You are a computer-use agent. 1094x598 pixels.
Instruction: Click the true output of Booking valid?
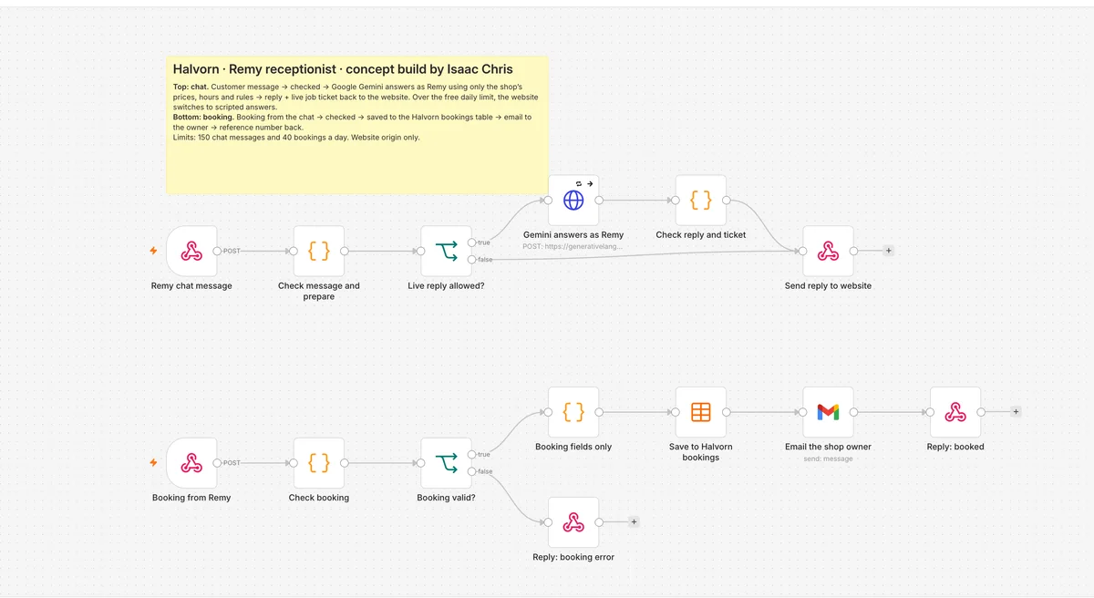coord(471,454)
